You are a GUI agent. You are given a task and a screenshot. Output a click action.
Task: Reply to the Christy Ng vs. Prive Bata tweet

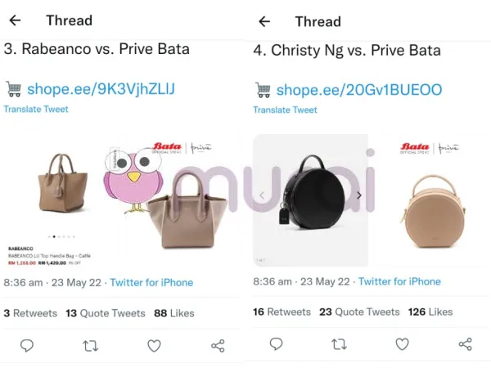click(x=277, y=344)
